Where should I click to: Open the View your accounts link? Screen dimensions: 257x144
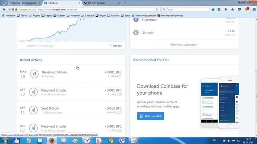(x=184, y=44)
